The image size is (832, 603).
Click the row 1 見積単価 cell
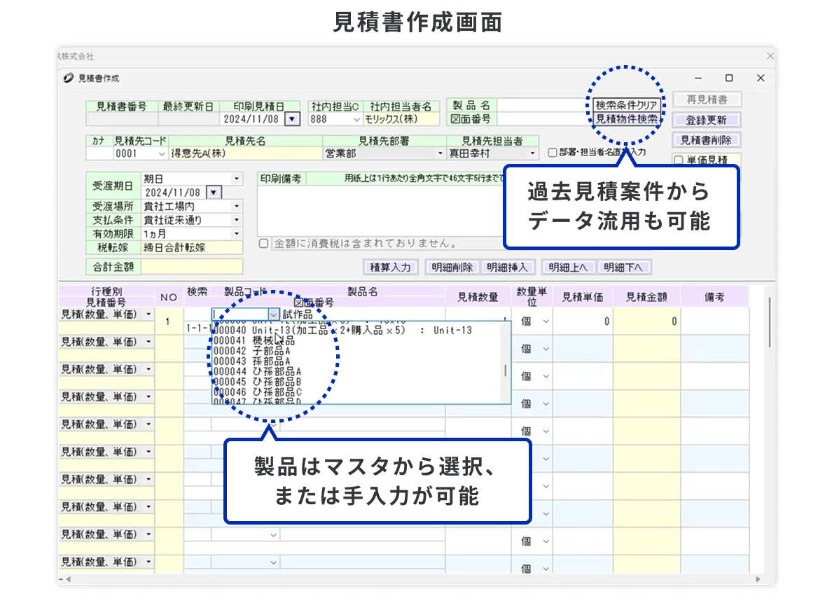tap(583, 321)
